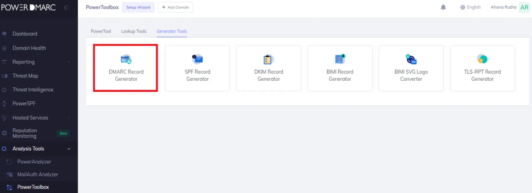Switch to the Lookup Tools tab
This screenshot has width=532, height=193.
(134, 31)
